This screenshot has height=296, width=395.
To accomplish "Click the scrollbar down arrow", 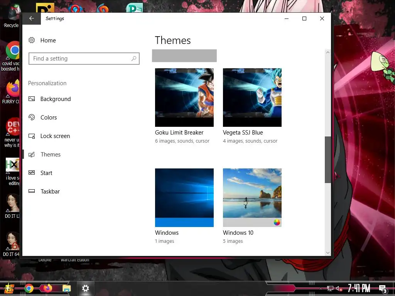I will pyautogui.click(x=327, y=253).
